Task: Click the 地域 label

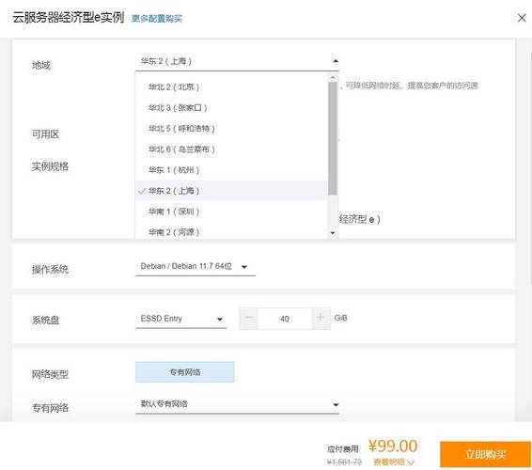Action: click(x=41, y=65)
